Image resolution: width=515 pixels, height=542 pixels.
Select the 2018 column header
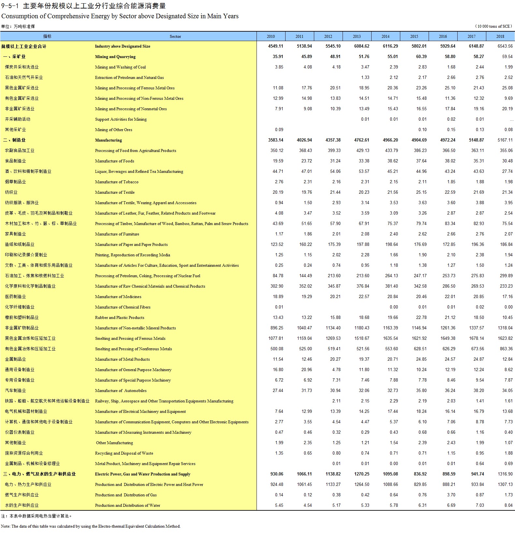(500, 36)
